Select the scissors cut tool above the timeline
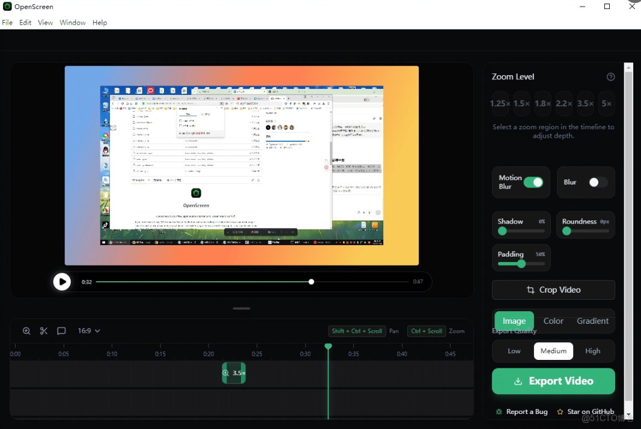Image resolution: width=641 pixels, height=429 pixels. (43, 330)
